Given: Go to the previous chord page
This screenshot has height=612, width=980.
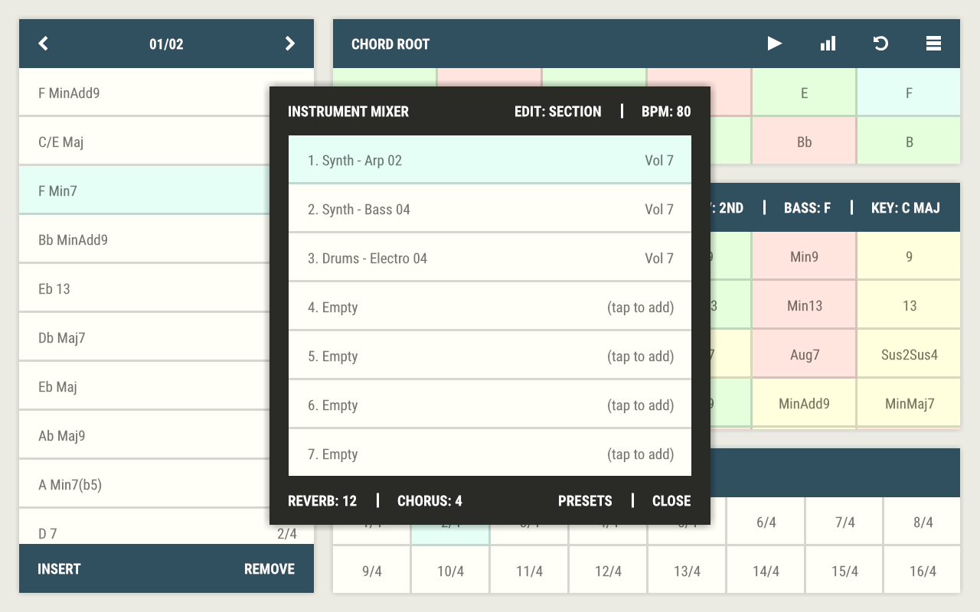Looking at the screenshot, I should point(43,44).
